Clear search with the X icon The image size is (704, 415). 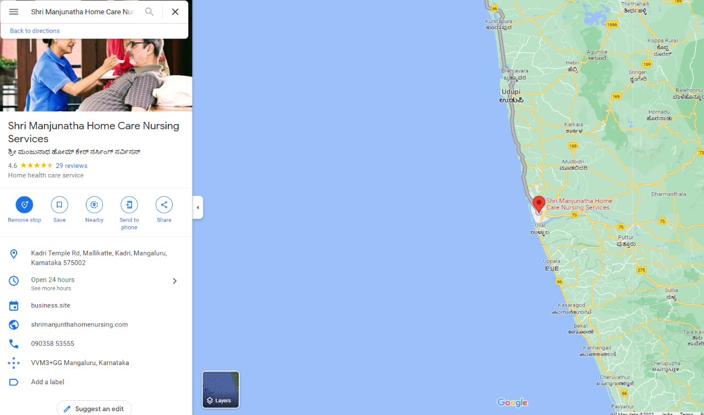pyautogui.click(x=175, y=12)
